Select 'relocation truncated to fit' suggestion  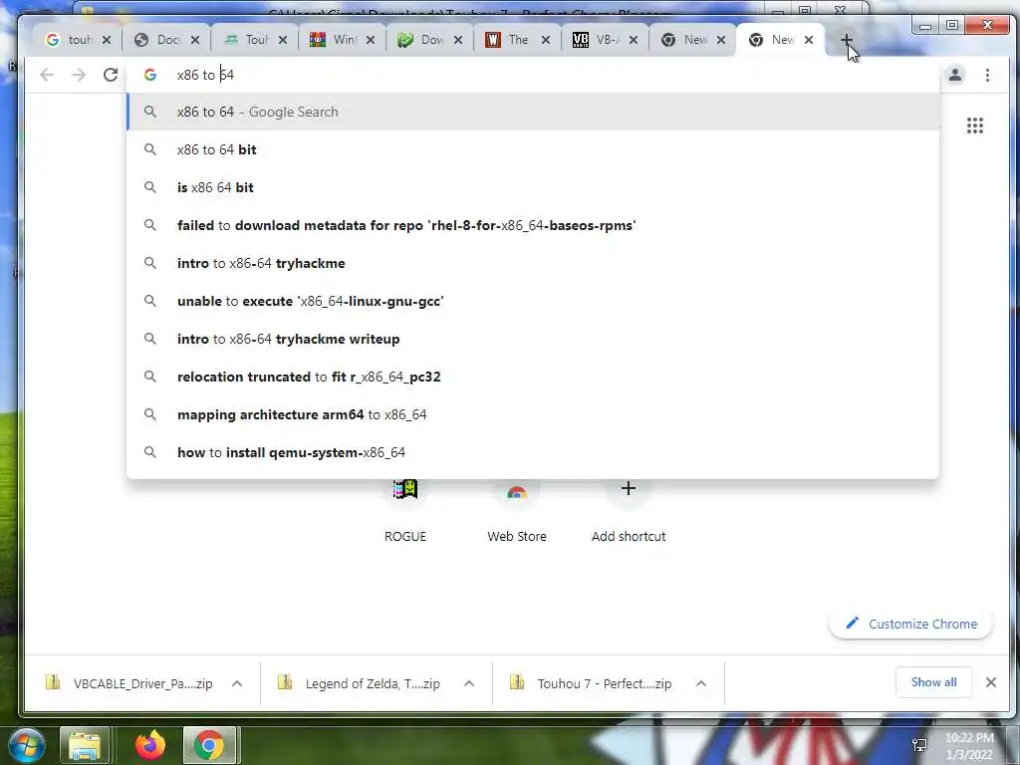click(x=533, y=377)
